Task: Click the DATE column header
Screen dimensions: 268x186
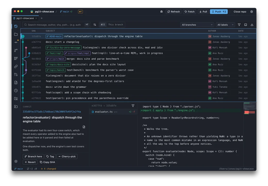Action: coord(241,31)
